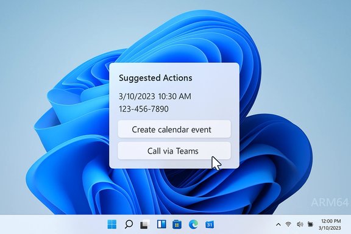Open the Windows Start menu
This screenshot has width=351, height=234.
click(112, 224)
